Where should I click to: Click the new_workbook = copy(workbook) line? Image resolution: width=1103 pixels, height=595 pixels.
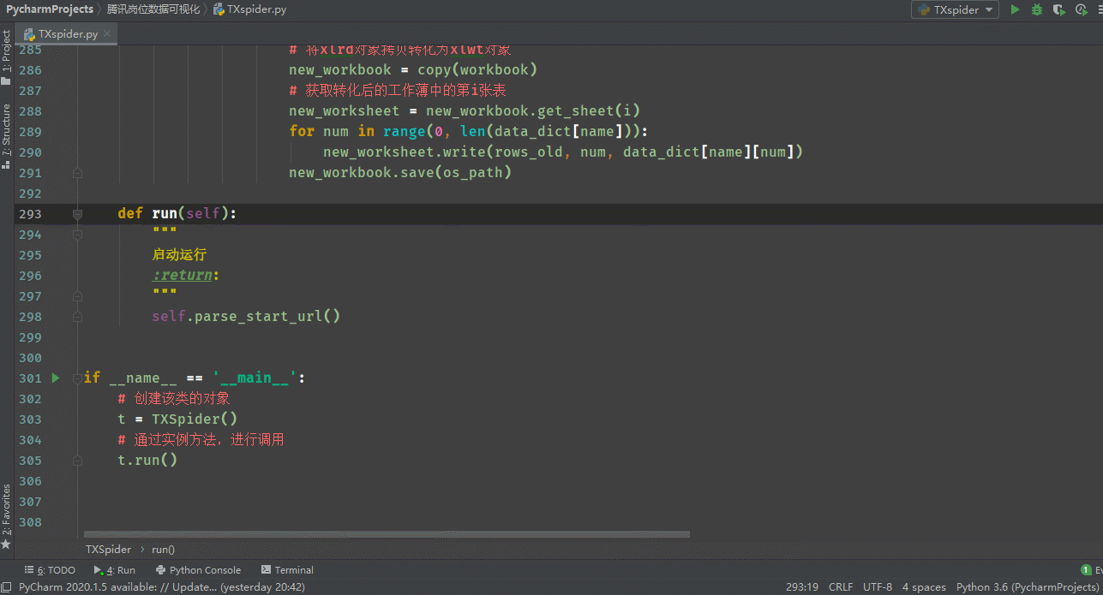point(413,69)
